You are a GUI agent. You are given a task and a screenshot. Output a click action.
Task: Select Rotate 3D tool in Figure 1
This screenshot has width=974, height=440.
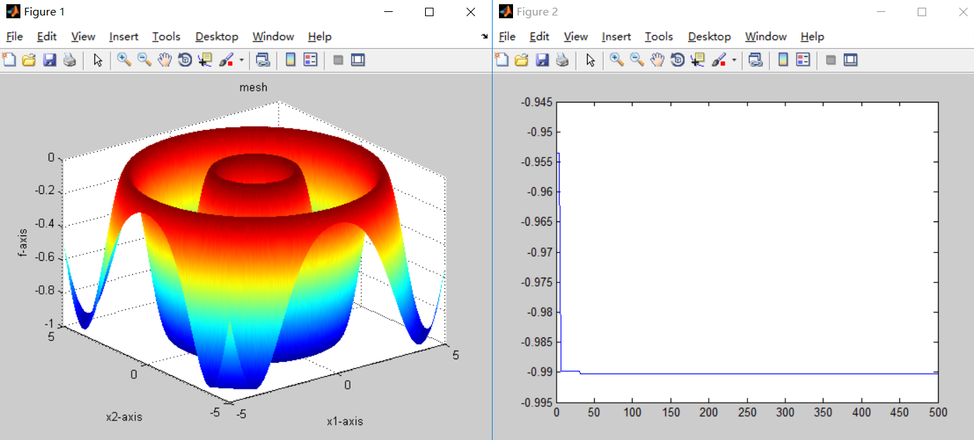pyautogui.click(x=185, y=60)
